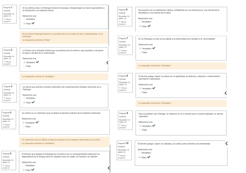The width and height of the screenshot is (246, 173).
Task: Click question text 'De acuerdo con la clasificación clásica'
Action: 178,11
